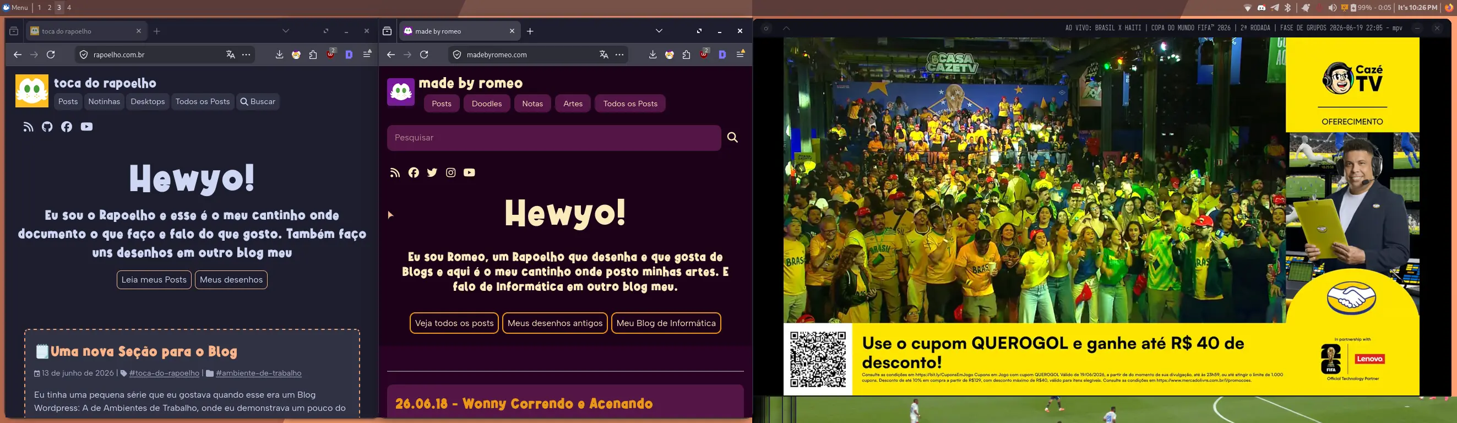This screenshot has height=423, width=1457.
Task: Open downloads in the toca do rapoelho window
Action: (279, 55)
